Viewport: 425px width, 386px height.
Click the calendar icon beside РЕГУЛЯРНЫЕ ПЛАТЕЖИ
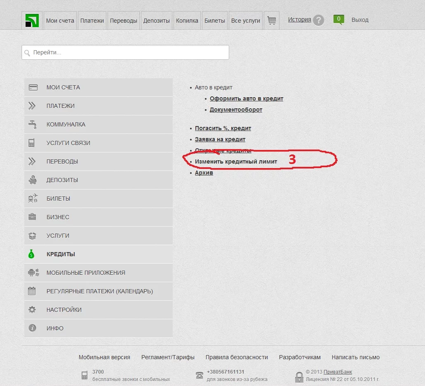[x=32, y=291]
